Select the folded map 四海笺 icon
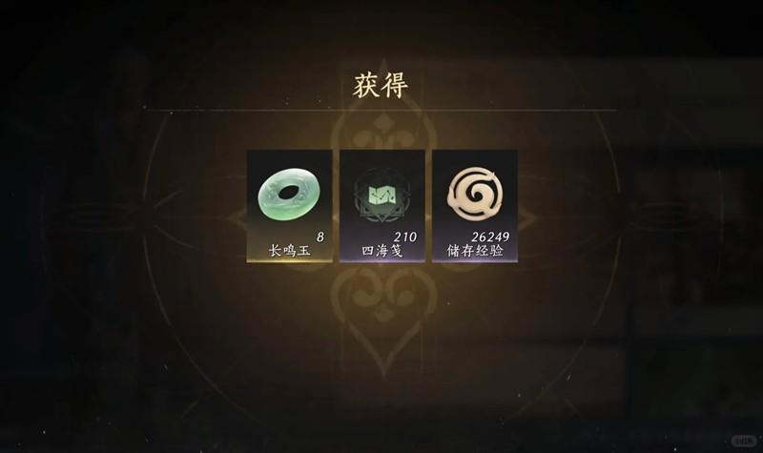 pos(382,196)
